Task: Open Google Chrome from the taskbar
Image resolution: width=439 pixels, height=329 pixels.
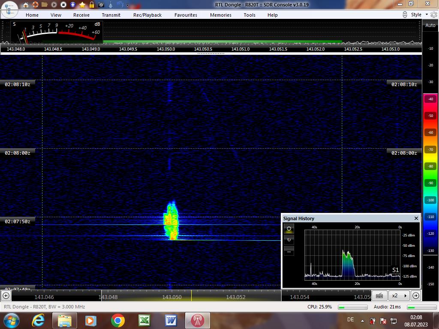Action: click(x=117, y=320)
